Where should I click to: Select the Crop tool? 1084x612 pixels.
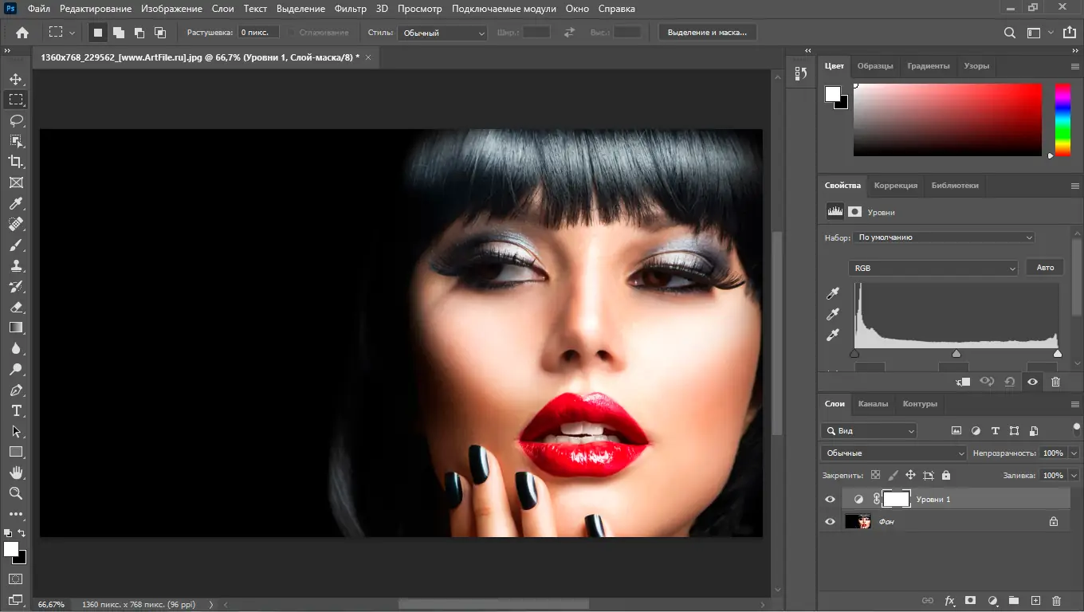pyautogui.click(x=16, y=162)
